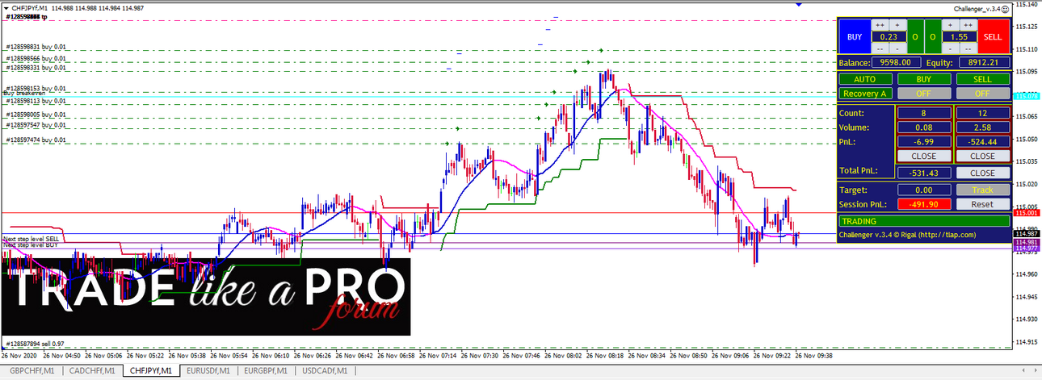Image resolution: width=1042 pixels, height=380 pixels.
Task: Click the Next step level SELL label
Action: (x=31, y=239)
